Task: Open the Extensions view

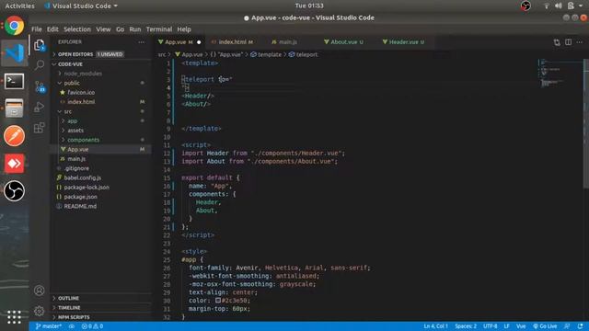Action: (39, 128)
